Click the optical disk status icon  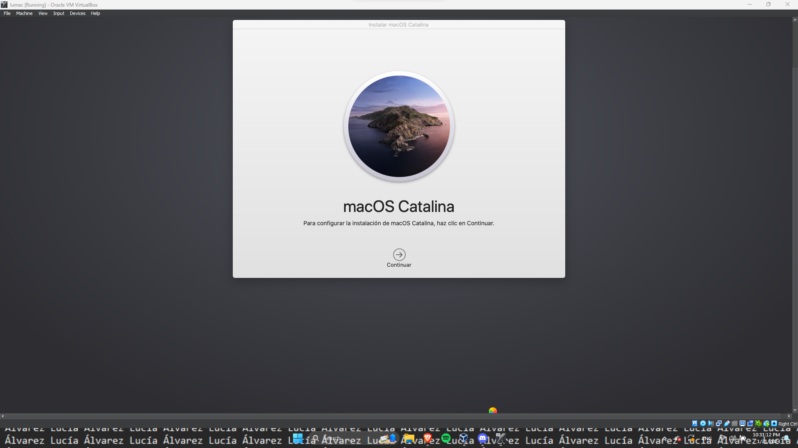pyautogui.click(x=703, y=424)
